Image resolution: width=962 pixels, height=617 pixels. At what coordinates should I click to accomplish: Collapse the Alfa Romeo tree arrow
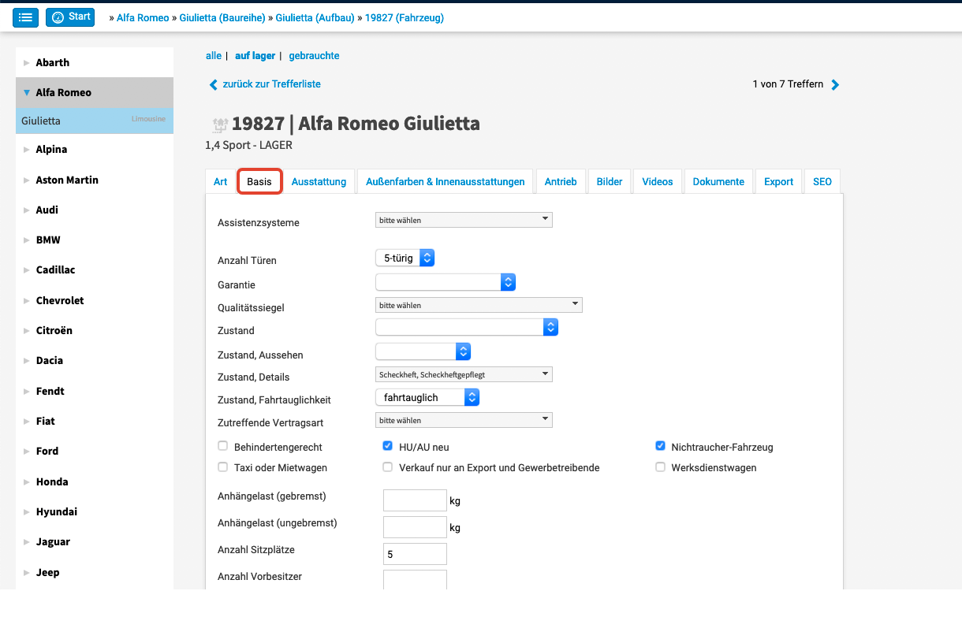tap(27, 92)
